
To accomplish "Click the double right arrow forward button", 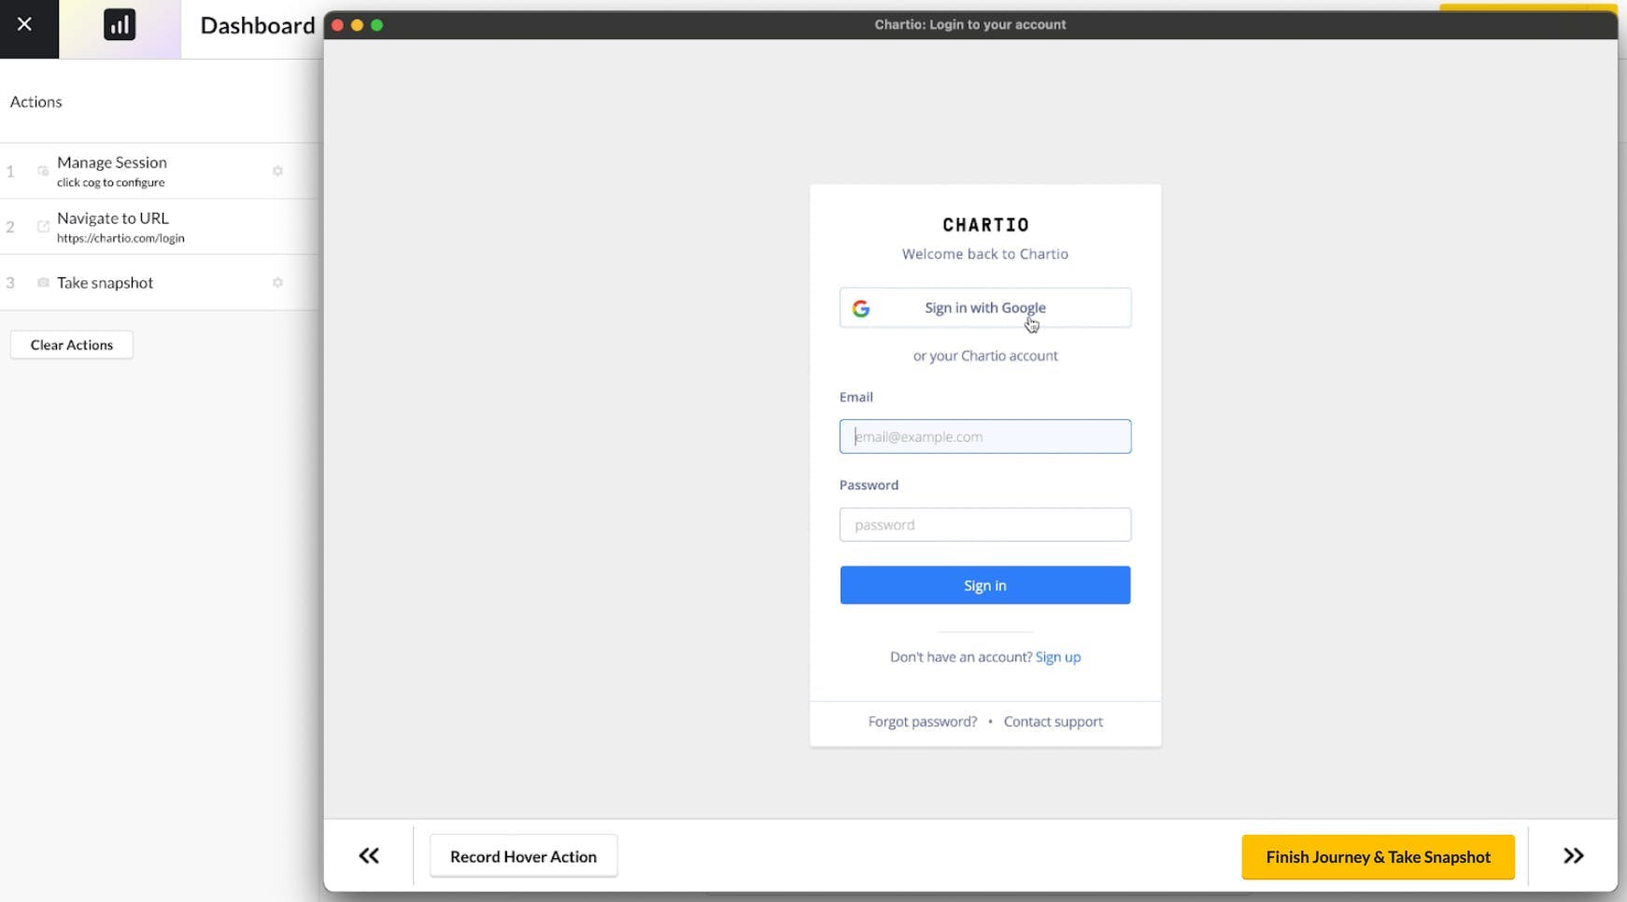I will point(1574,855).
